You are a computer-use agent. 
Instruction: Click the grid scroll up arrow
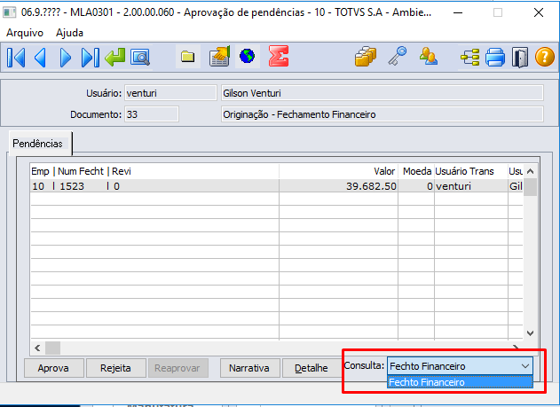[531, 171]
